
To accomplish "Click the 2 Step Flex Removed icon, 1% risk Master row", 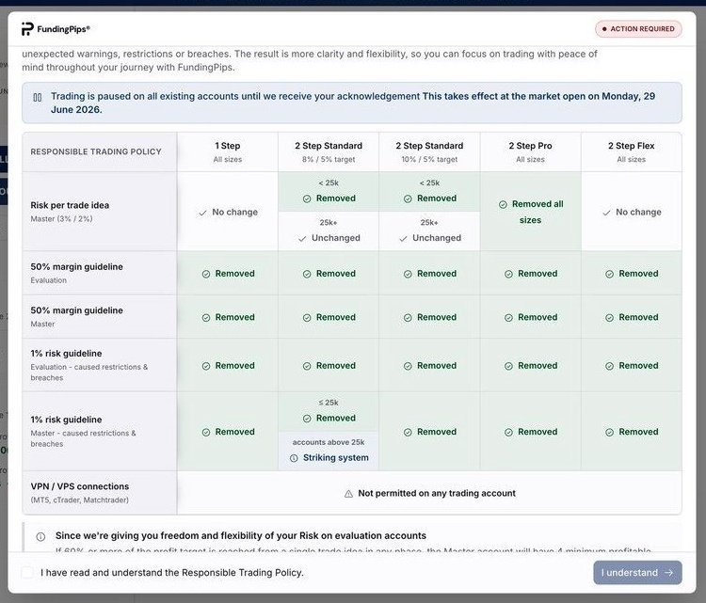I will pyautogui.click(x=609, y=433).
